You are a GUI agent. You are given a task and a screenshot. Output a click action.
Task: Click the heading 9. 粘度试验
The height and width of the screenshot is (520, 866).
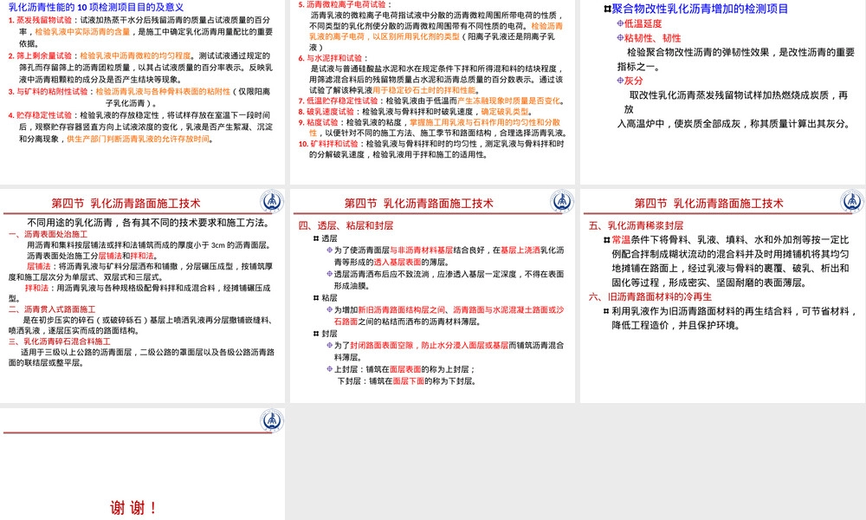(318, 123)
